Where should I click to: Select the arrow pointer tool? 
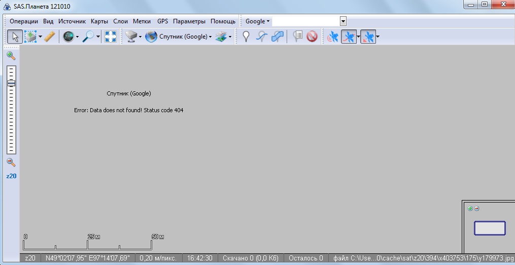coord(15,37)
